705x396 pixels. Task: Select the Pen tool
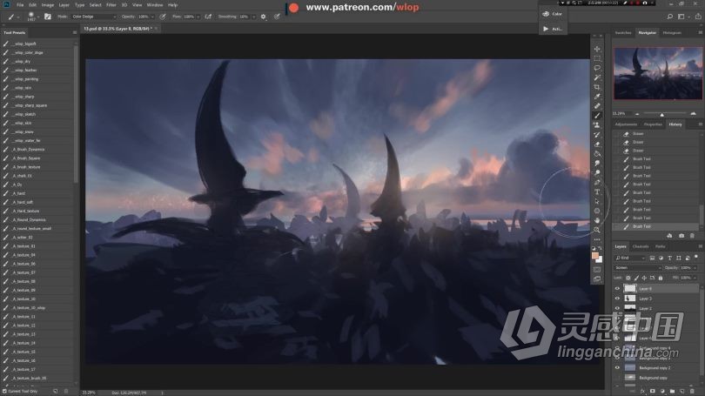(x=597, y=182)
